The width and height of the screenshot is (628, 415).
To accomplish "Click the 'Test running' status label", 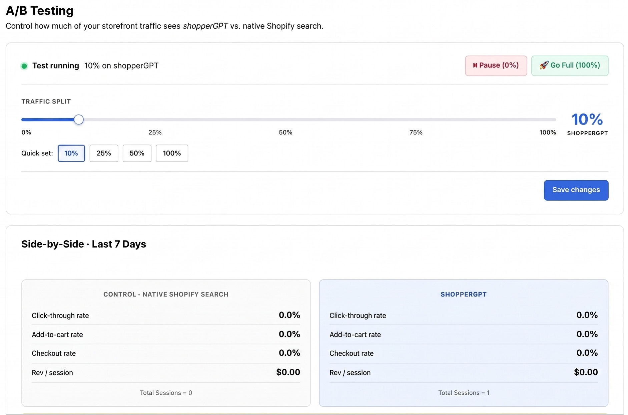I will [56, 66].
